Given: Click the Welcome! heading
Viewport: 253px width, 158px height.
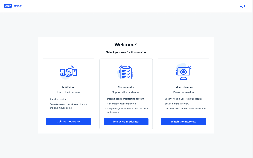Looking at the screenshot, I should [126, 45].
